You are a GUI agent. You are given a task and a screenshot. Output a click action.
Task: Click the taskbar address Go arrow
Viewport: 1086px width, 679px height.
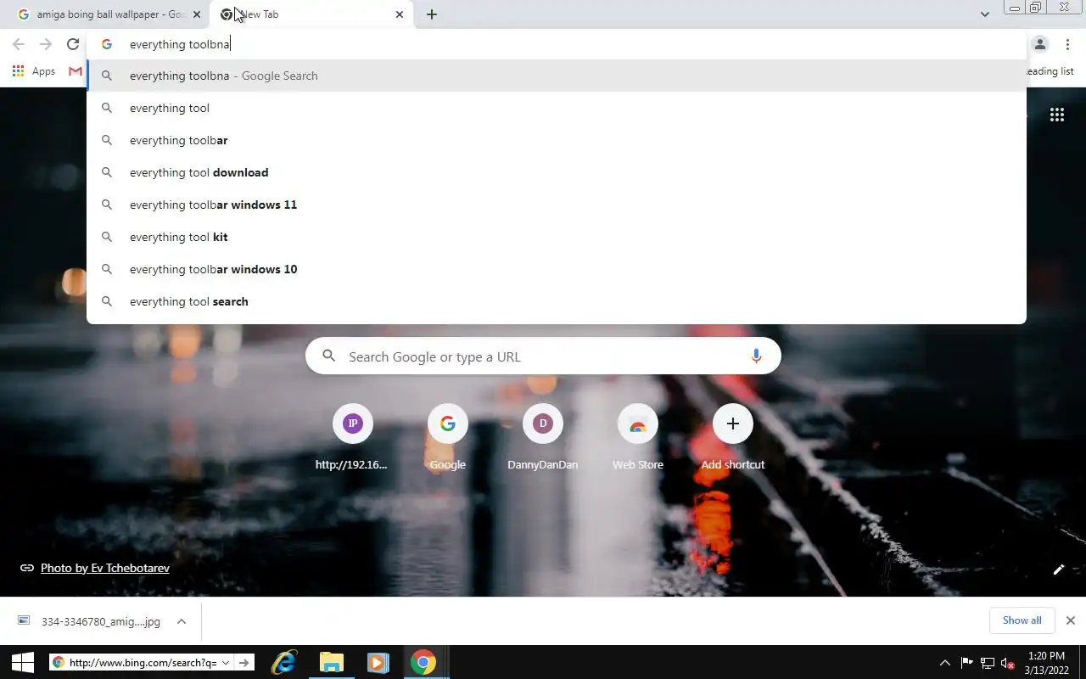(244, 663)
